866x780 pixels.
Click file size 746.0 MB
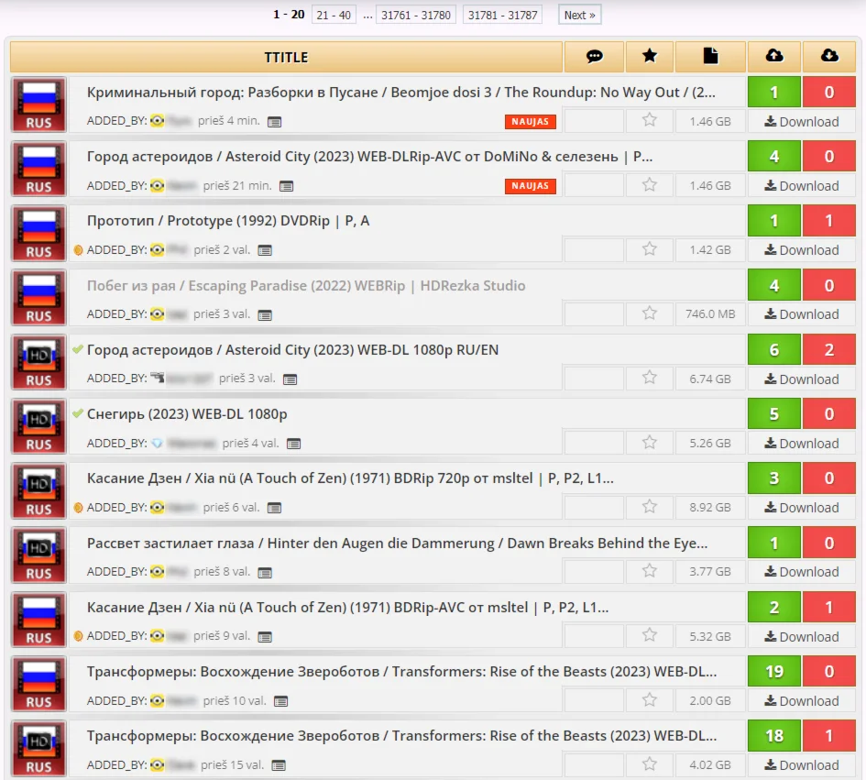coord(709,313)
